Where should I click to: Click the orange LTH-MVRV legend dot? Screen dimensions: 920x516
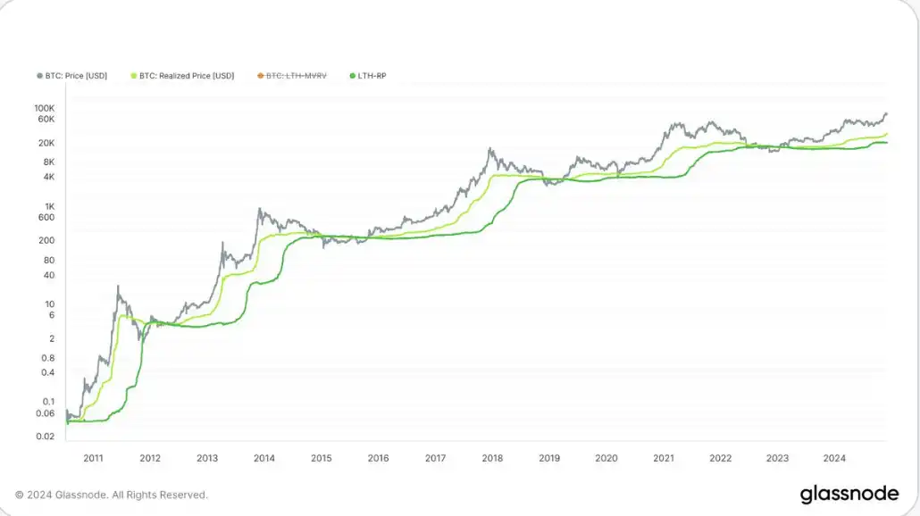[x=260, y=76]
